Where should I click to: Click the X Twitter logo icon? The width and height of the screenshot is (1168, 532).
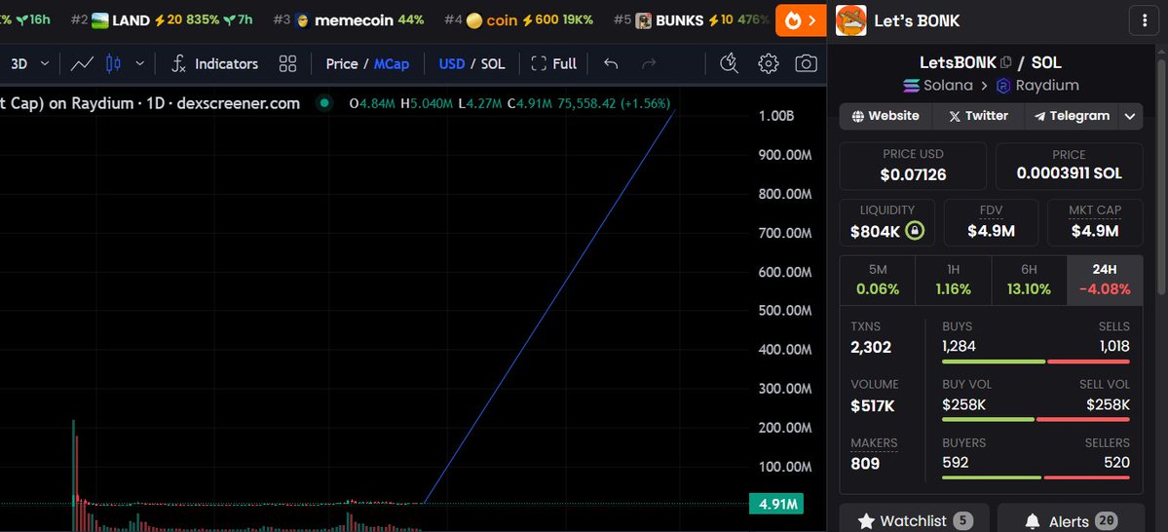pyautogui.click(x=955, y=116)
